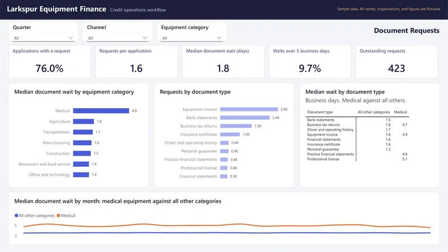Click the Financial statements table row
Screen dimensions: 448x252
357,139
